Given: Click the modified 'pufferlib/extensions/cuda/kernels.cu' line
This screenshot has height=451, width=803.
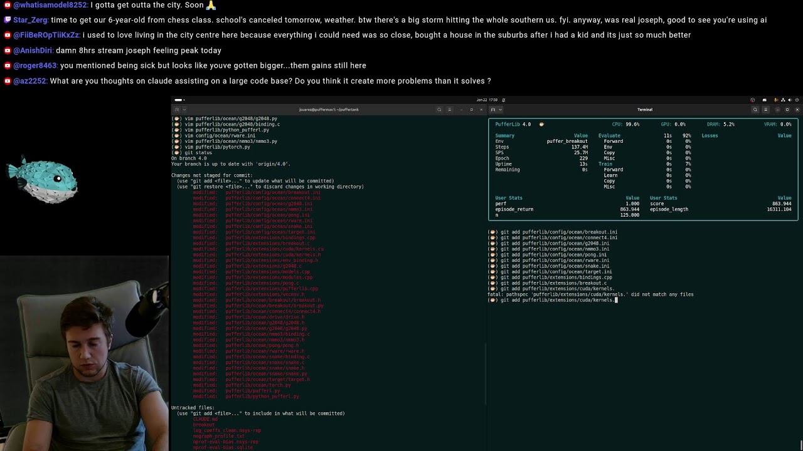Looking at the screenshot, I should (x=258, y=249).
